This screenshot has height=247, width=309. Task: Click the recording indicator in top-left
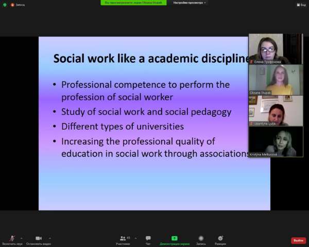click(x=18, y=5)
